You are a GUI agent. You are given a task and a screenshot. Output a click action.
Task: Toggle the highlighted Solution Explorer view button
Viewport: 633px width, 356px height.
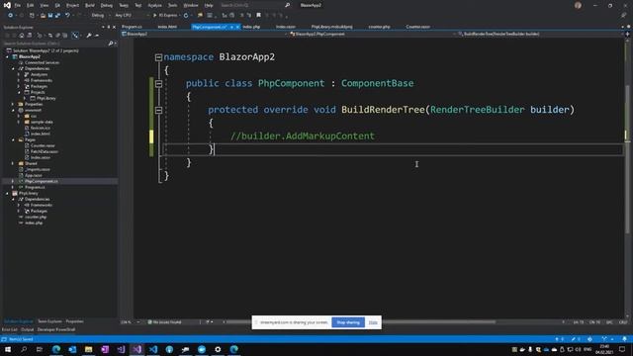75,36
